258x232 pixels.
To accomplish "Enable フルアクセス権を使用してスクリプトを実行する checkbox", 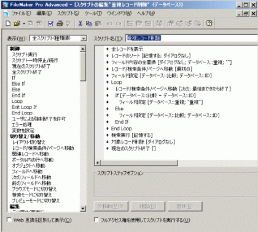I will coord(96,220).
